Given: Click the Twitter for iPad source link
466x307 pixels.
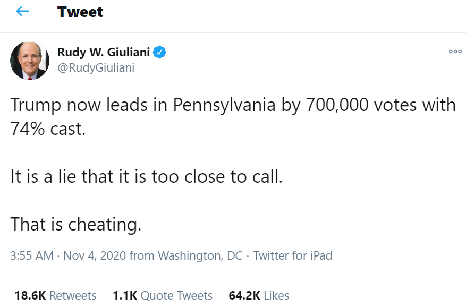Looking at the screenshot, I should 292,255.
